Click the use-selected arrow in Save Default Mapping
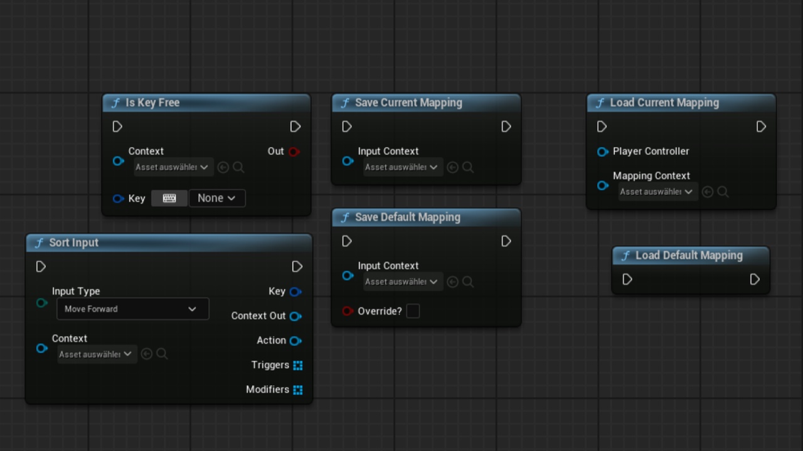Screen dimensions: 803x451 (452, 282)
